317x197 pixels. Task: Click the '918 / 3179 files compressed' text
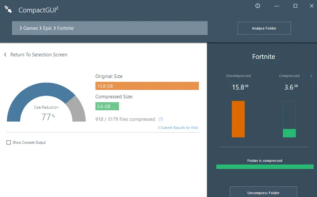coord(125,119)
